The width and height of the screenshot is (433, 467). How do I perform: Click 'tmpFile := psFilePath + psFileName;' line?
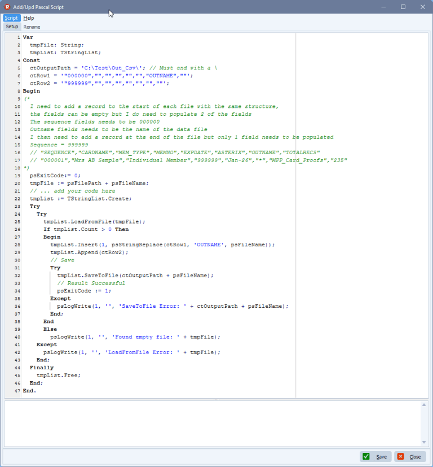click(89, 184)
